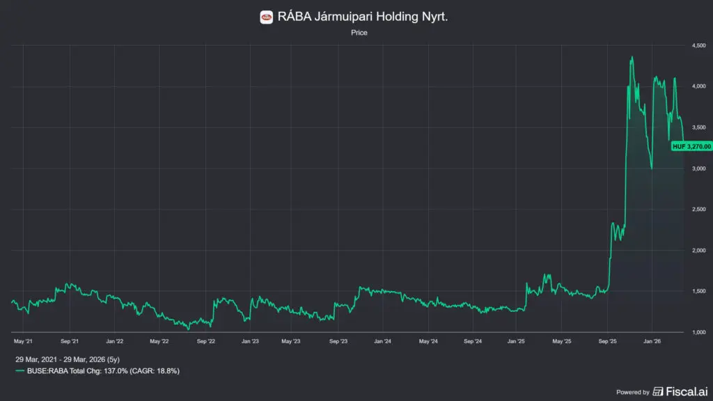
Task: Click the RÁBA Jármuipari Holding Nyrt. title
Action: coord(362,17)
